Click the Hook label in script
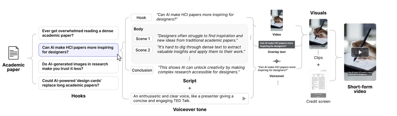This screenshot has height=116, width=397. click(141, 18)
